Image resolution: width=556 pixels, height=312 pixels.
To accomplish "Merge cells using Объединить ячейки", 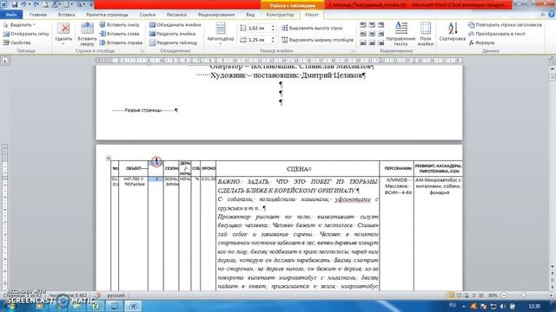I will click(175, 25).
